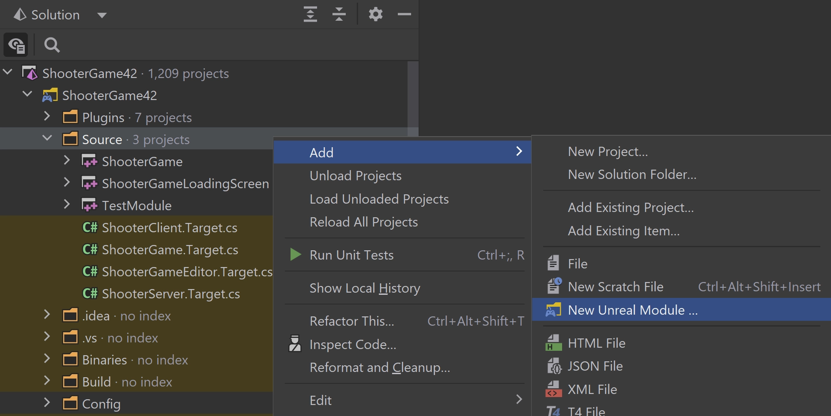Click the Inspect Code inspector icon

coord(295,344)
